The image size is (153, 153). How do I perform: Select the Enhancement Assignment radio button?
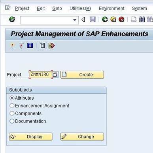pos(12,106)
